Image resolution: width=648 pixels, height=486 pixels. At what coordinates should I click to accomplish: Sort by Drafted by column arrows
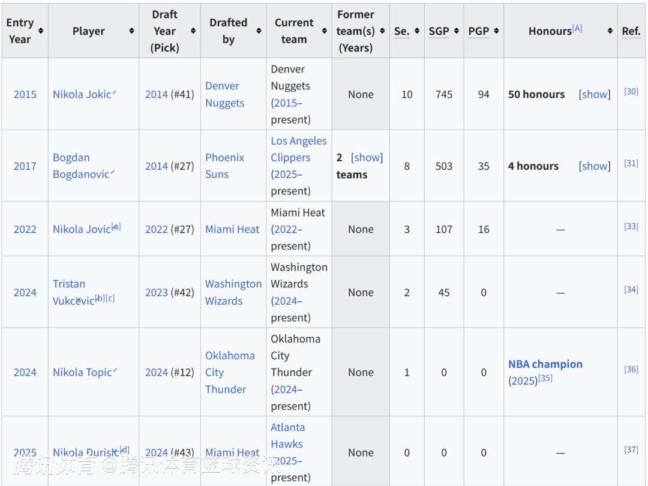(259, 31)
